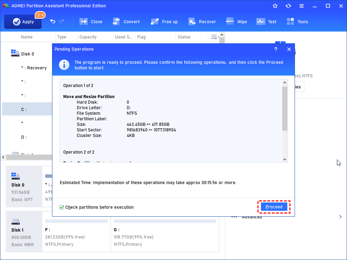Select the Recovery partition row
Viewport: 347px width, 260px height.
[x=27, y=68]
